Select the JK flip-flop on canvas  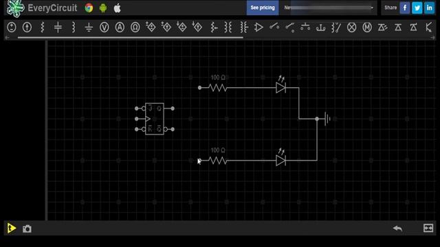(x=155, y=119)
